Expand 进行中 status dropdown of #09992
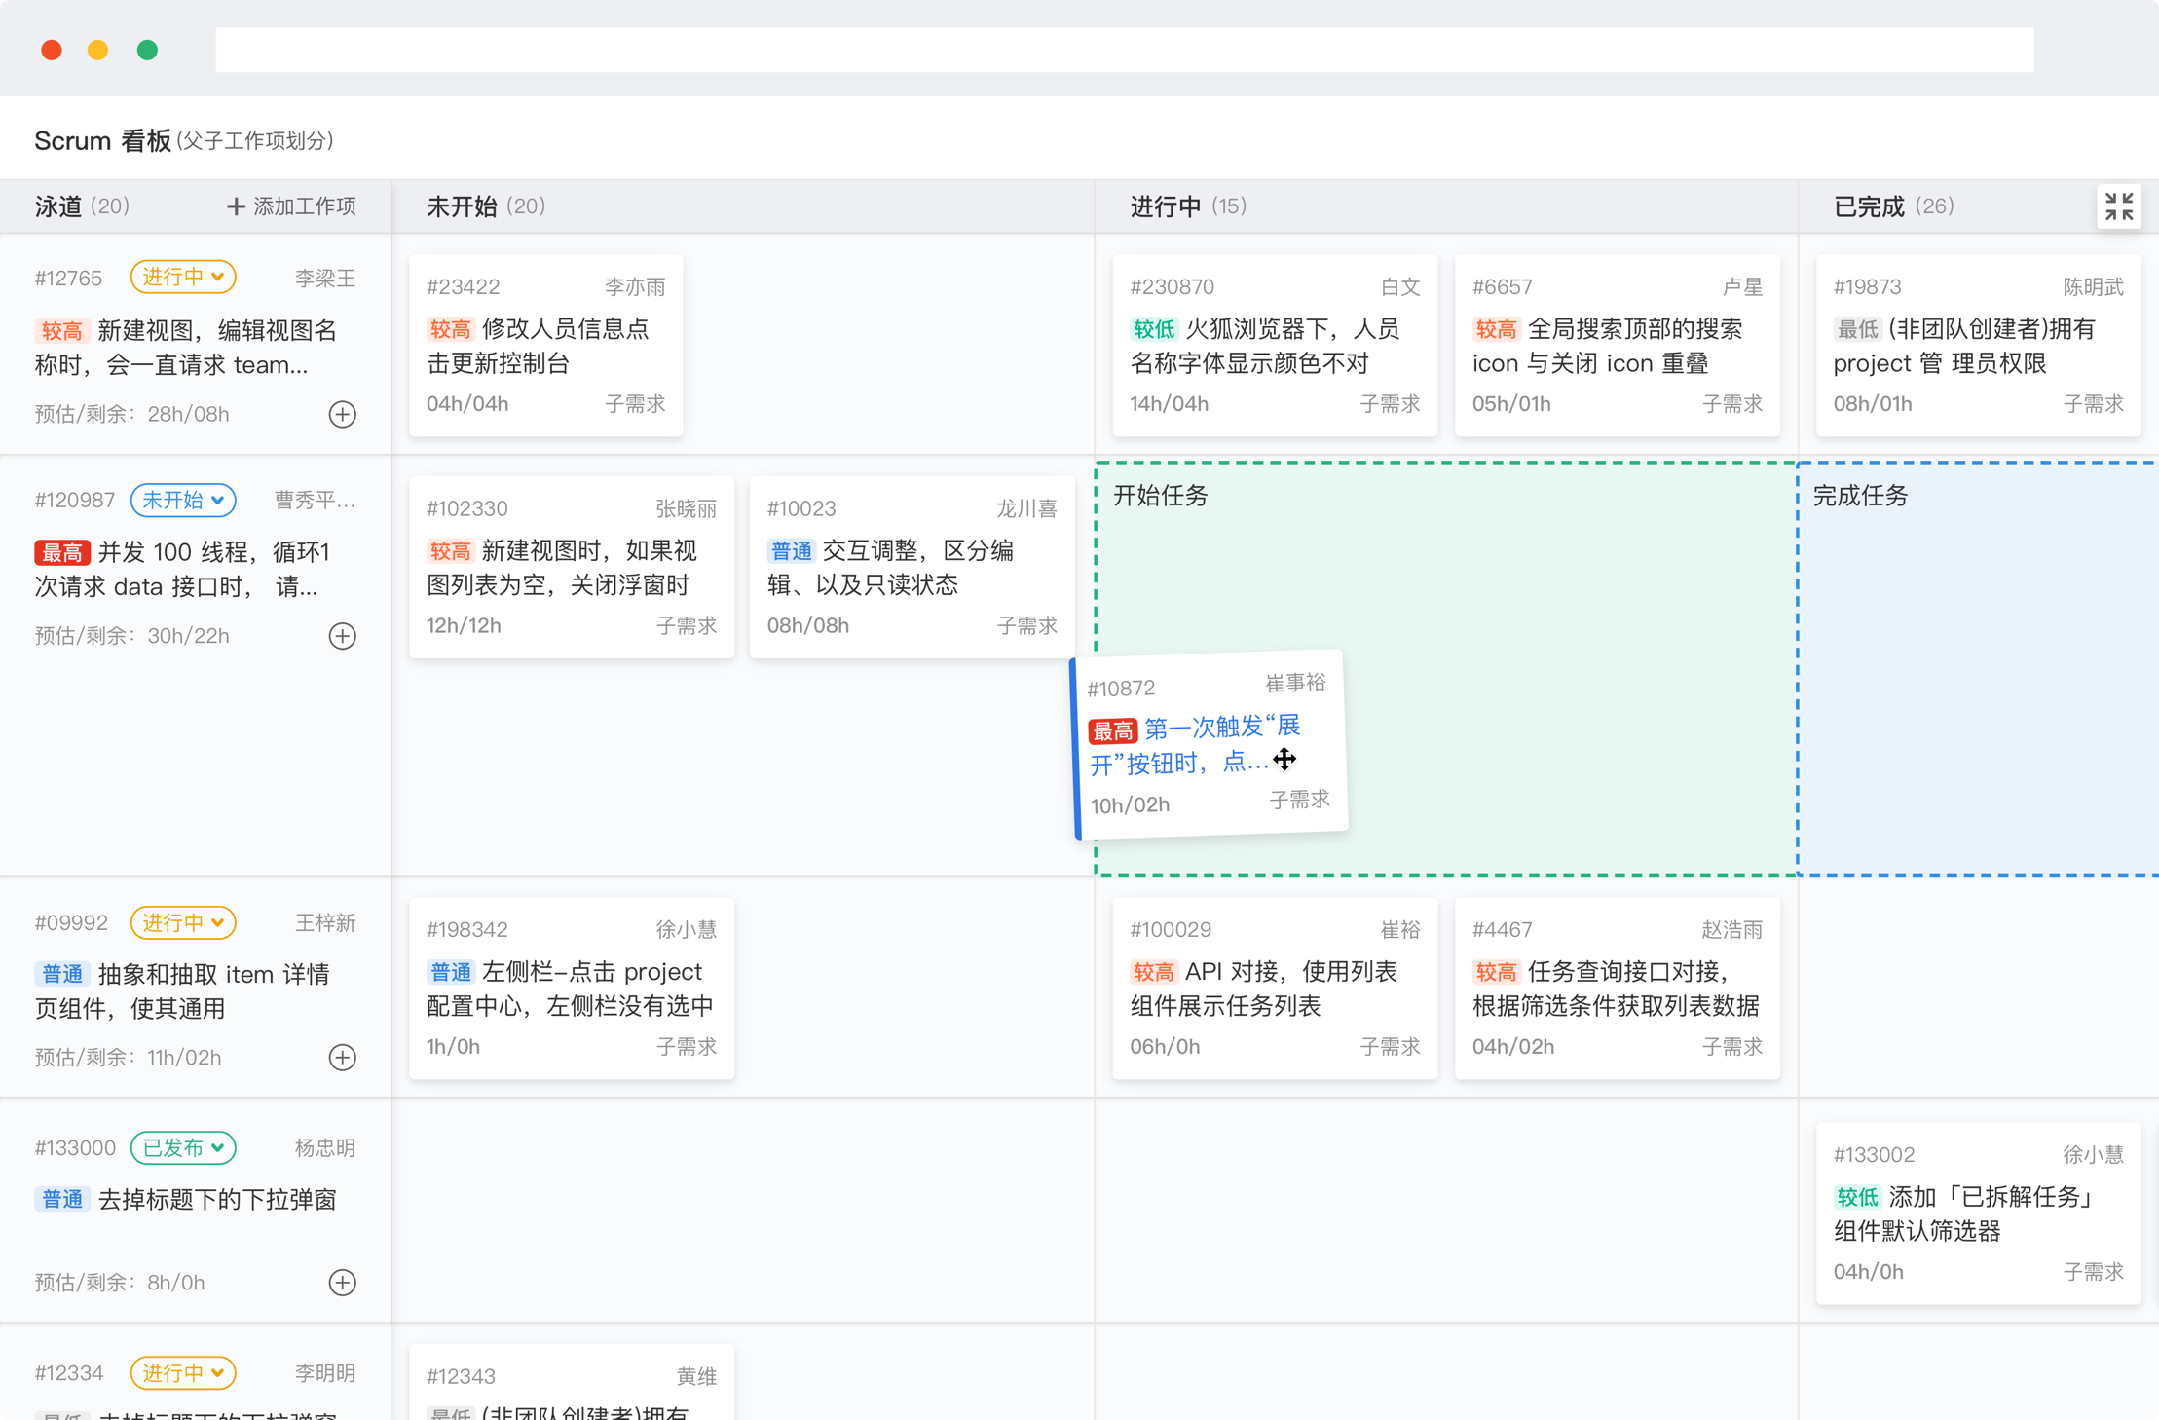Screen dimensions: 2159x1420 tap(183, 922)
